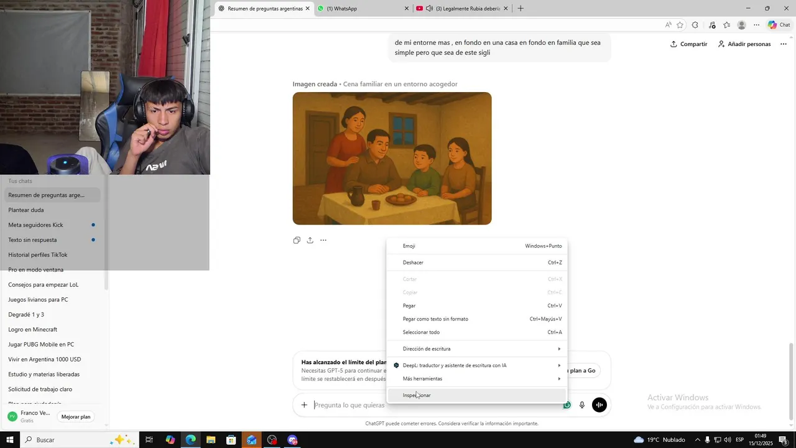Open chat 'Logro en Minecraft'

[x=52, y=330]
